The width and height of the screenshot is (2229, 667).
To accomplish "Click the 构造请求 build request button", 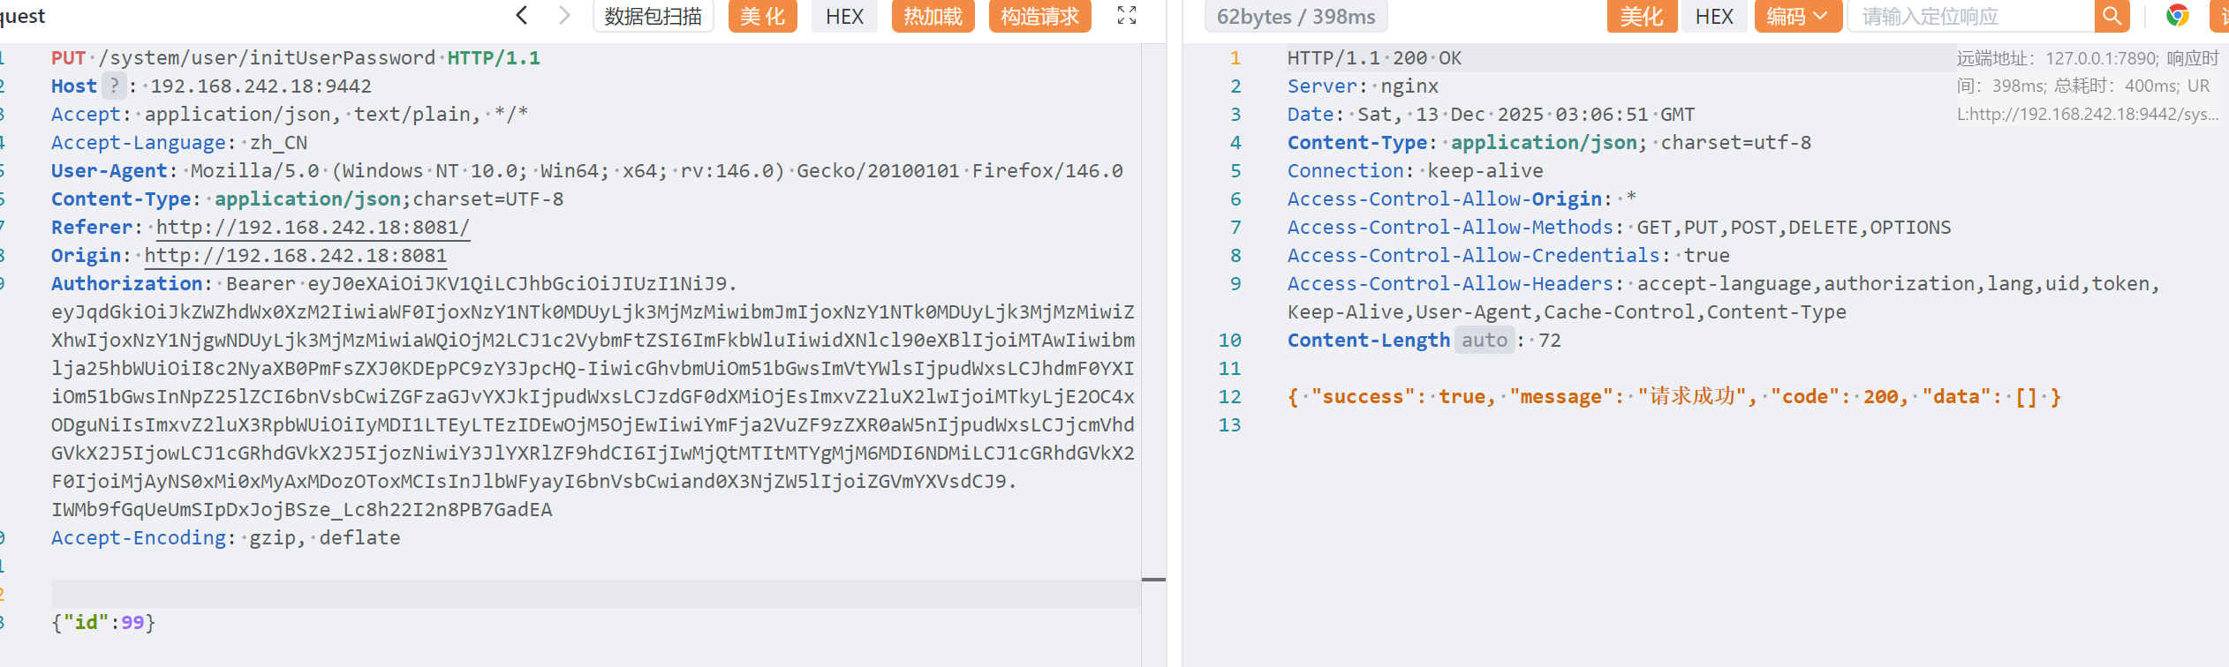I will 1039,16.
